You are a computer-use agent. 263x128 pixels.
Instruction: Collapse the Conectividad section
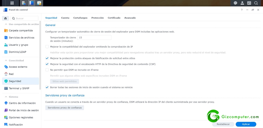coord(6,60)
